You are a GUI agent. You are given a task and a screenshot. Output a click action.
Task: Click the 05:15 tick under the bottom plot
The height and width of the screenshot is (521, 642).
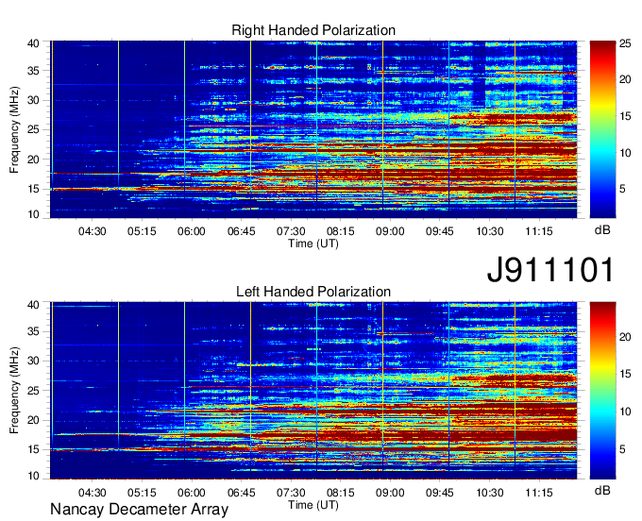(x=142, y=493)
